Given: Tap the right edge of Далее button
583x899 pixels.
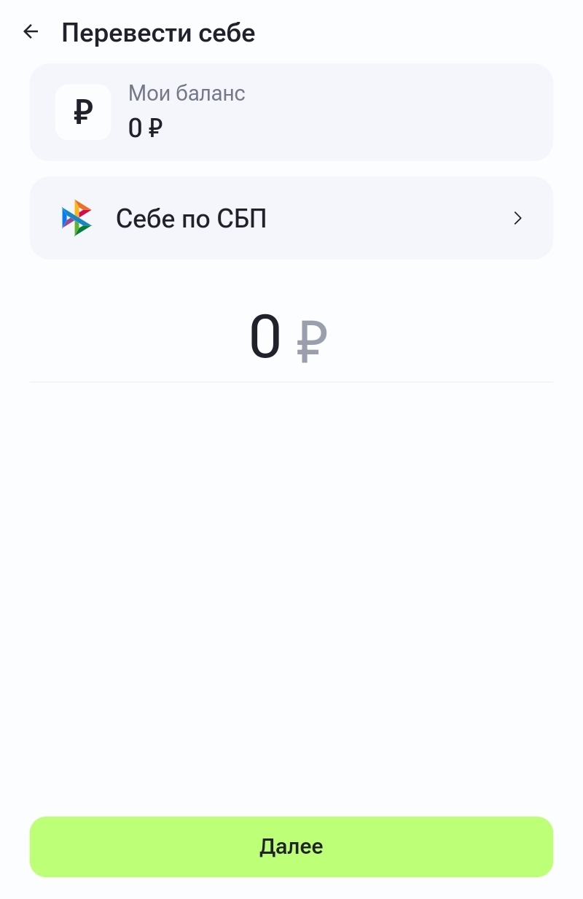Looking at the screenshot, I should point(539,847).
